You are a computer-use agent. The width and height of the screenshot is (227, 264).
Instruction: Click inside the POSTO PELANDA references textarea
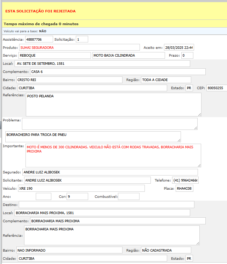point(113,104)
